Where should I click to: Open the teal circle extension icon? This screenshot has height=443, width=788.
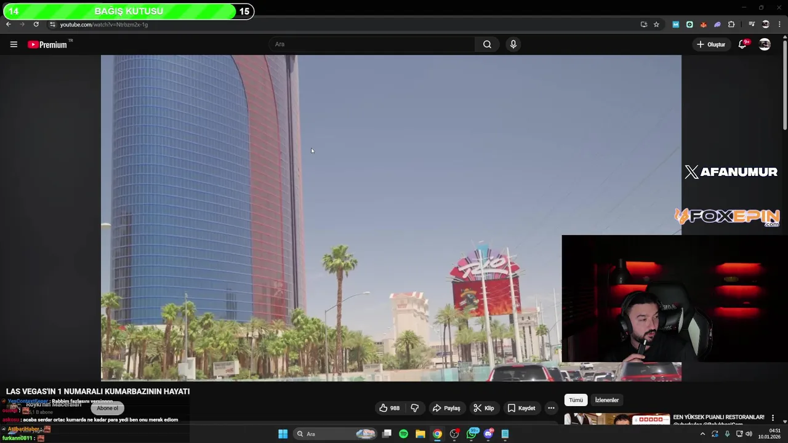(689, 25)
